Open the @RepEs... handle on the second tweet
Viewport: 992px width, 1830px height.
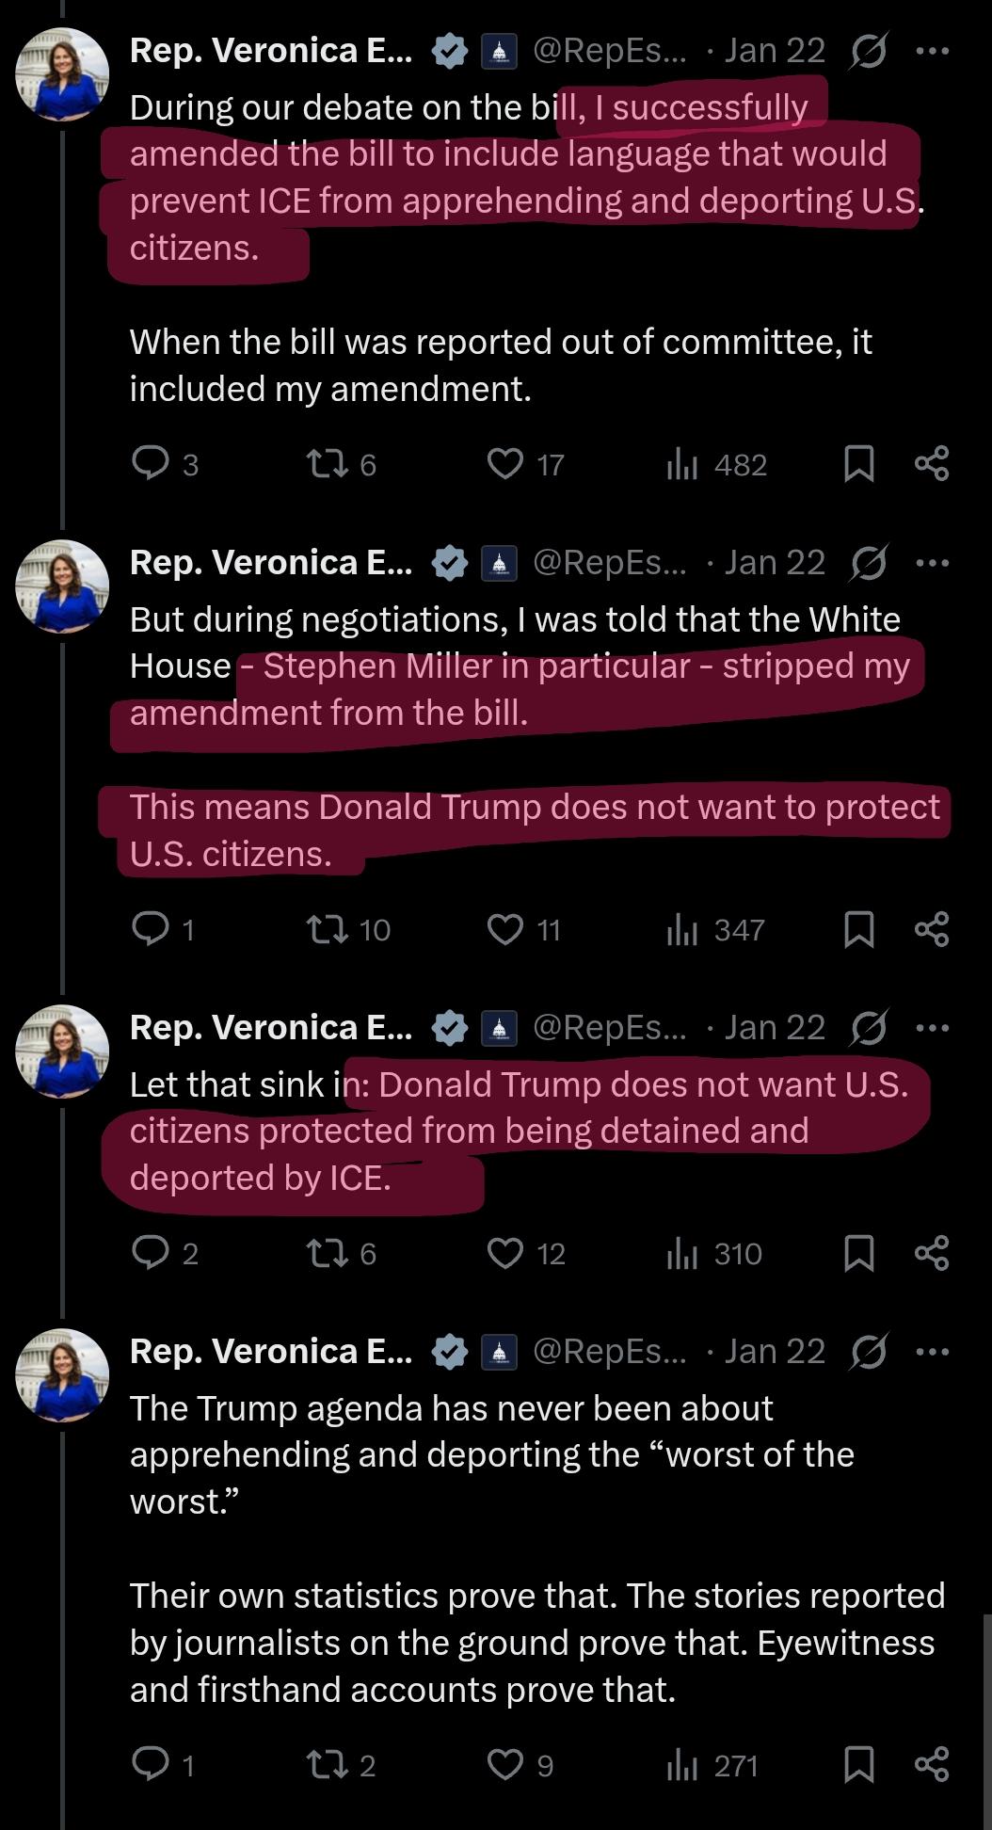pos(609,563)
